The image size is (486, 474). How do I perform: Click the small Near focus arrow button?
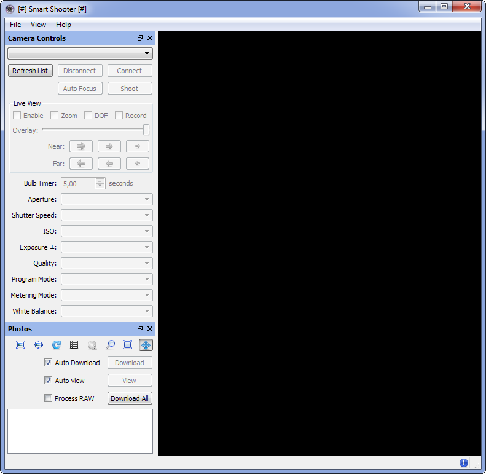pyautogui.click(x=137, y=146)
